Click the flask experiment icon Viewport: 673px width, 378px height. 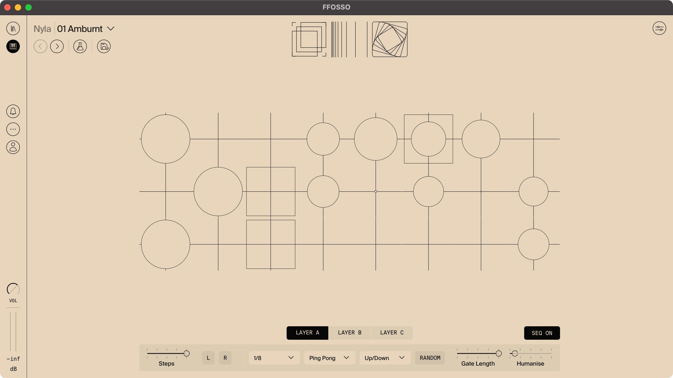(80, 46)
